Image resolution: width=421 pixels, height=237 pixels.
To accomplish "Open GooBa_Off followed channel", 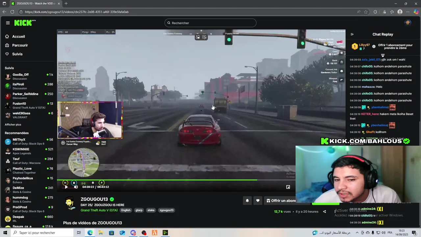I will click(x=29, y=76).
